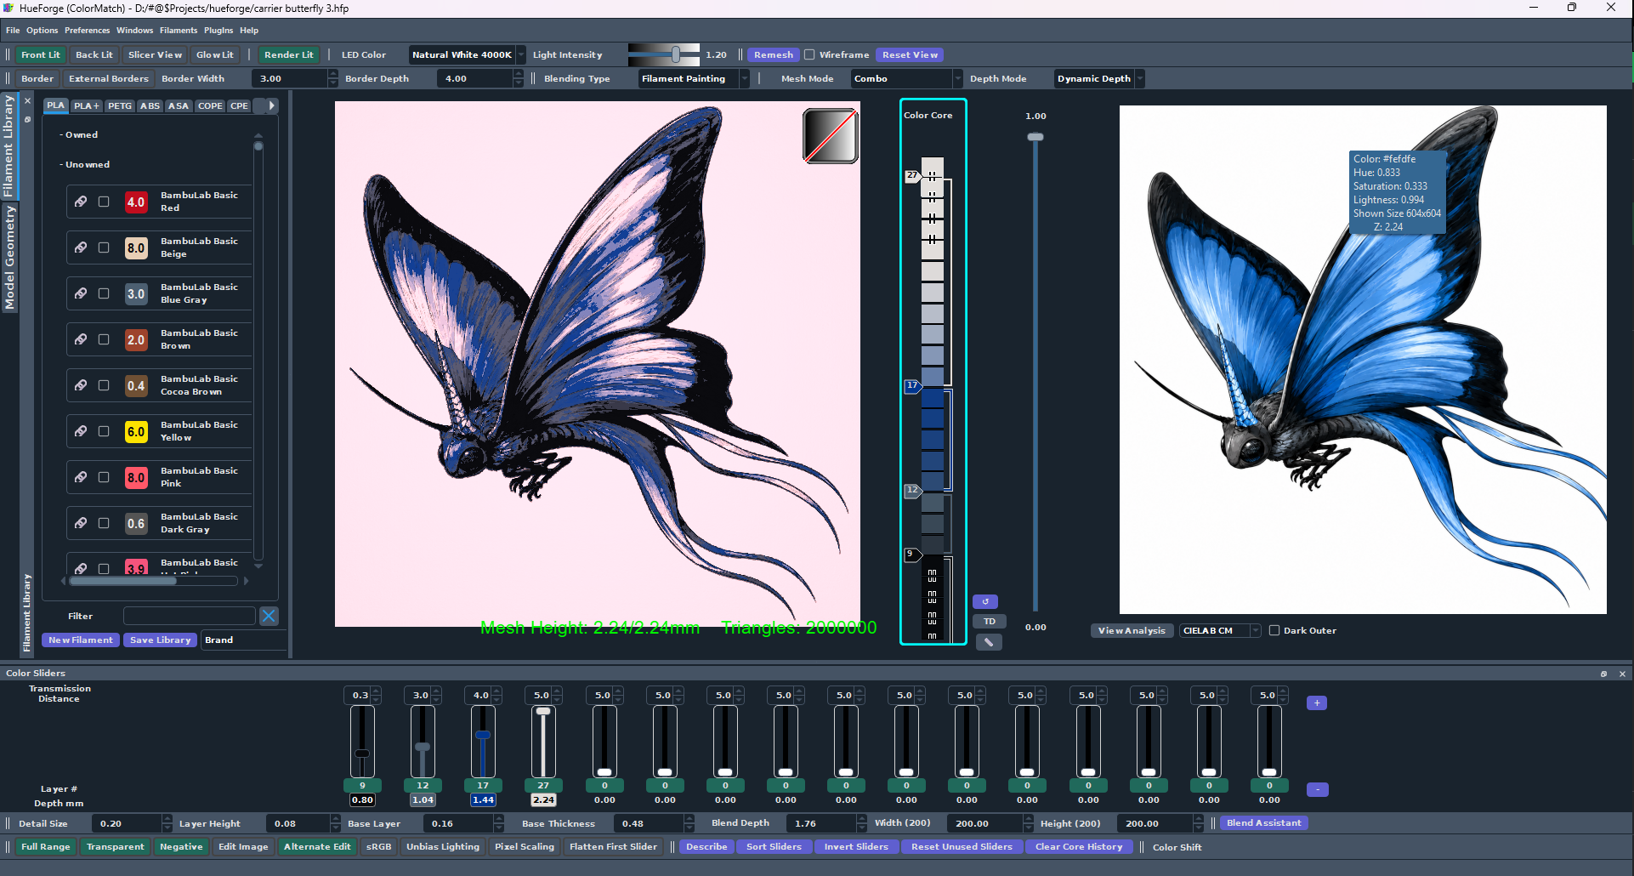Open the Blend Assistant
Screen dimensions: 1634x876
(x=1263, y=822)
